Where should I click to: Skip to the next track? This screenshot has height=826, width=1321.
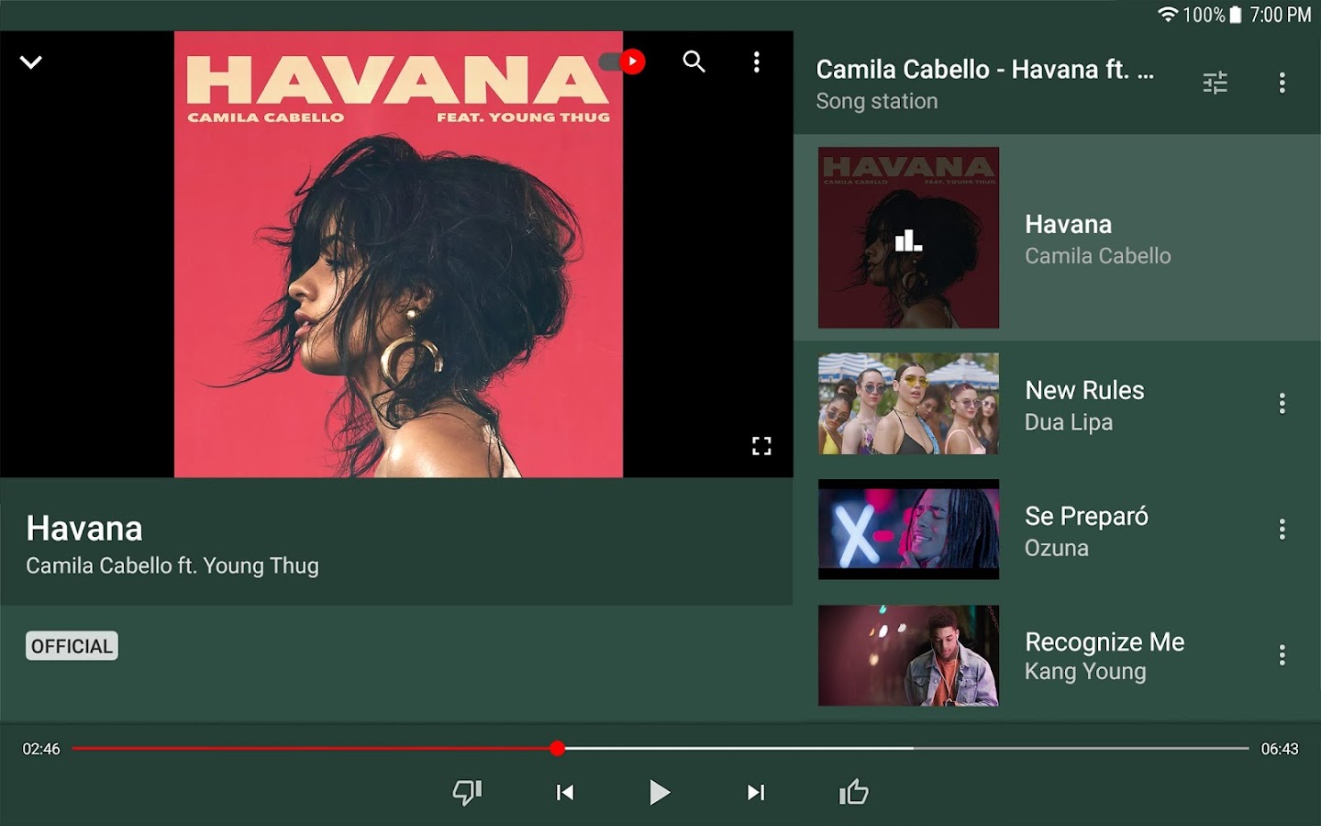click(756, 792)
